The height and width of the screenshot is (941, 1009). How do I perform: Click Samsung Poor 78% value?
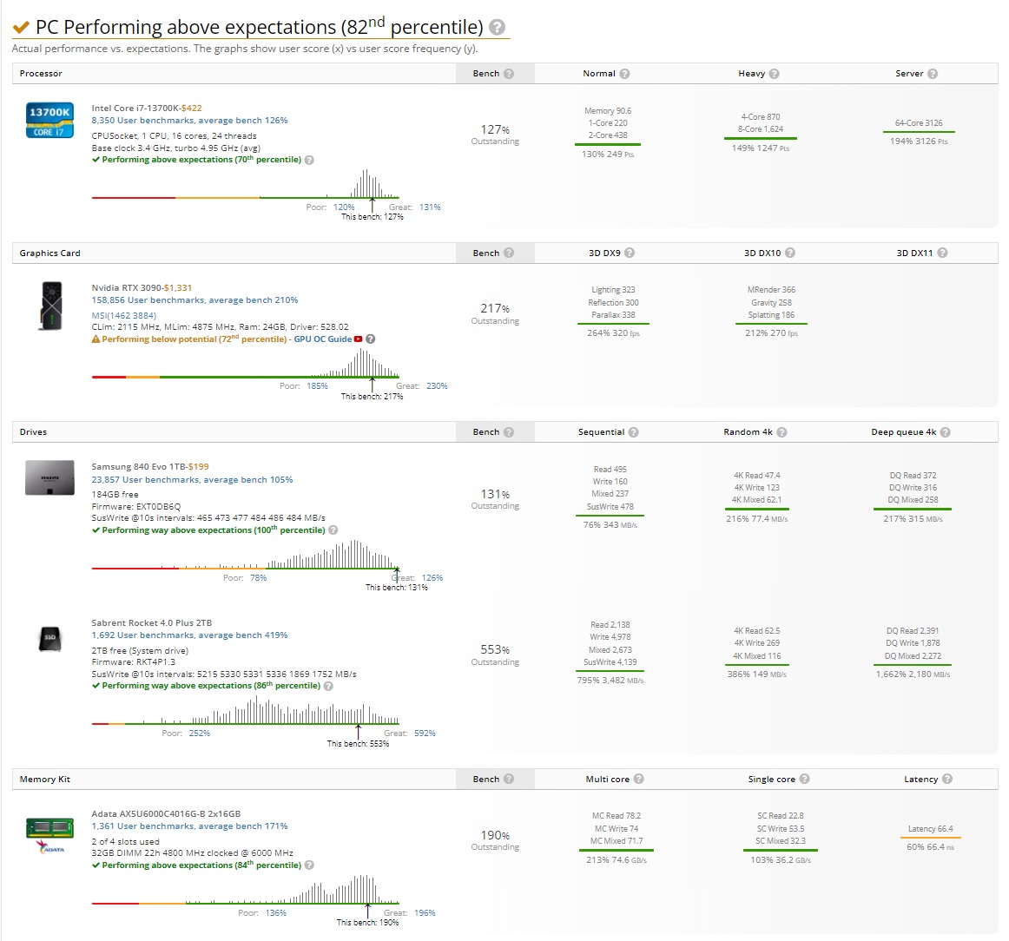point(258,577)
